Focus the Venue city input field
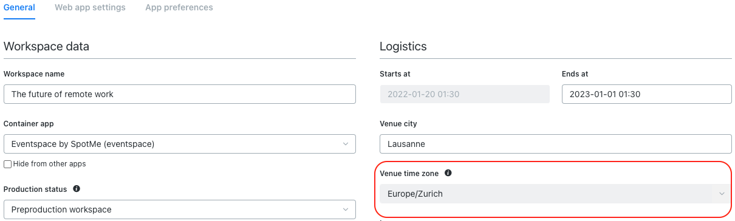Image resolution: width=735 pixels, height=221 pixels. 556,144
